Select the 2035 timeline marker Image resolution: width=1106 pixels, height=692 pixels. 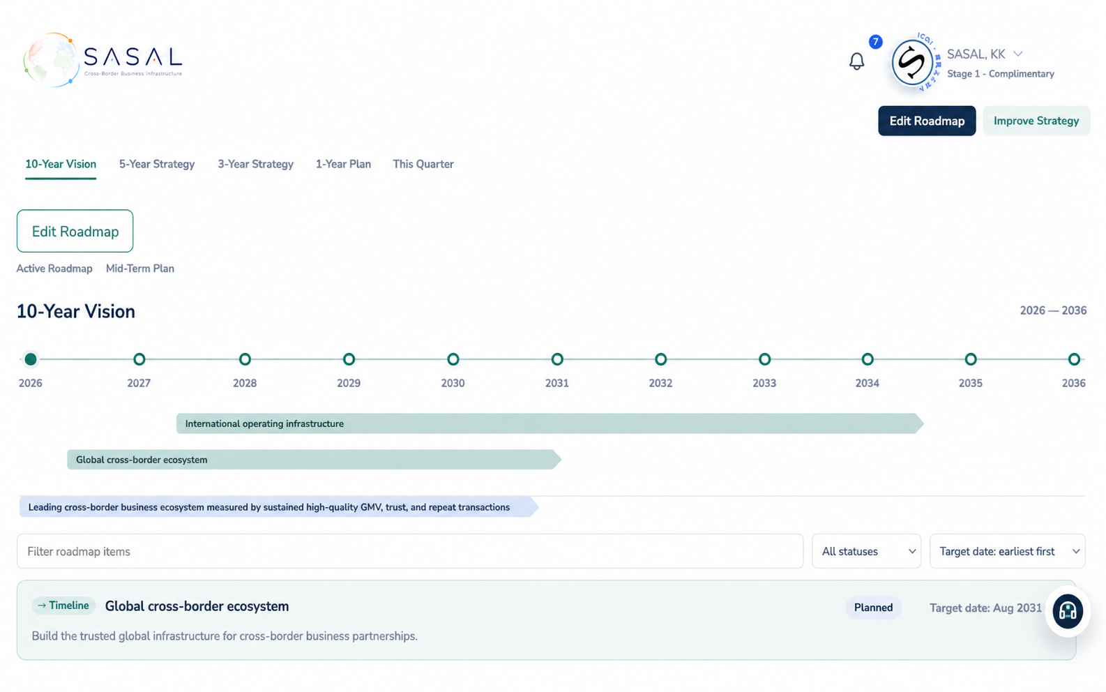click(971, 359)
